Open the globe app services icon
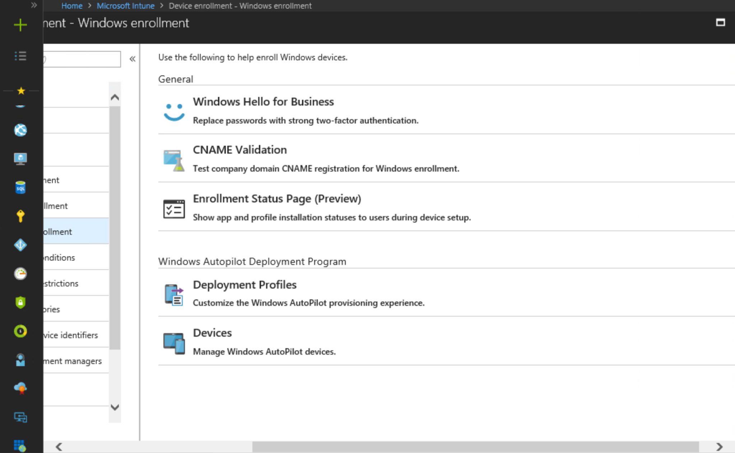735x453 pixels. point(20,130)
